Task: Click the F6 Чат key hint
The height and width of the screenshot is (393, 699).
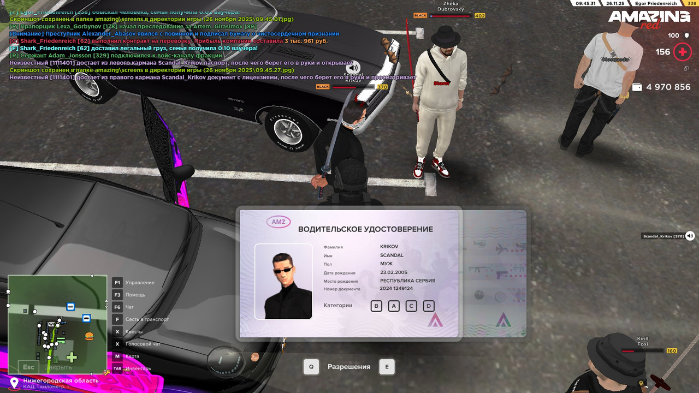Action: tap(123, 307)
